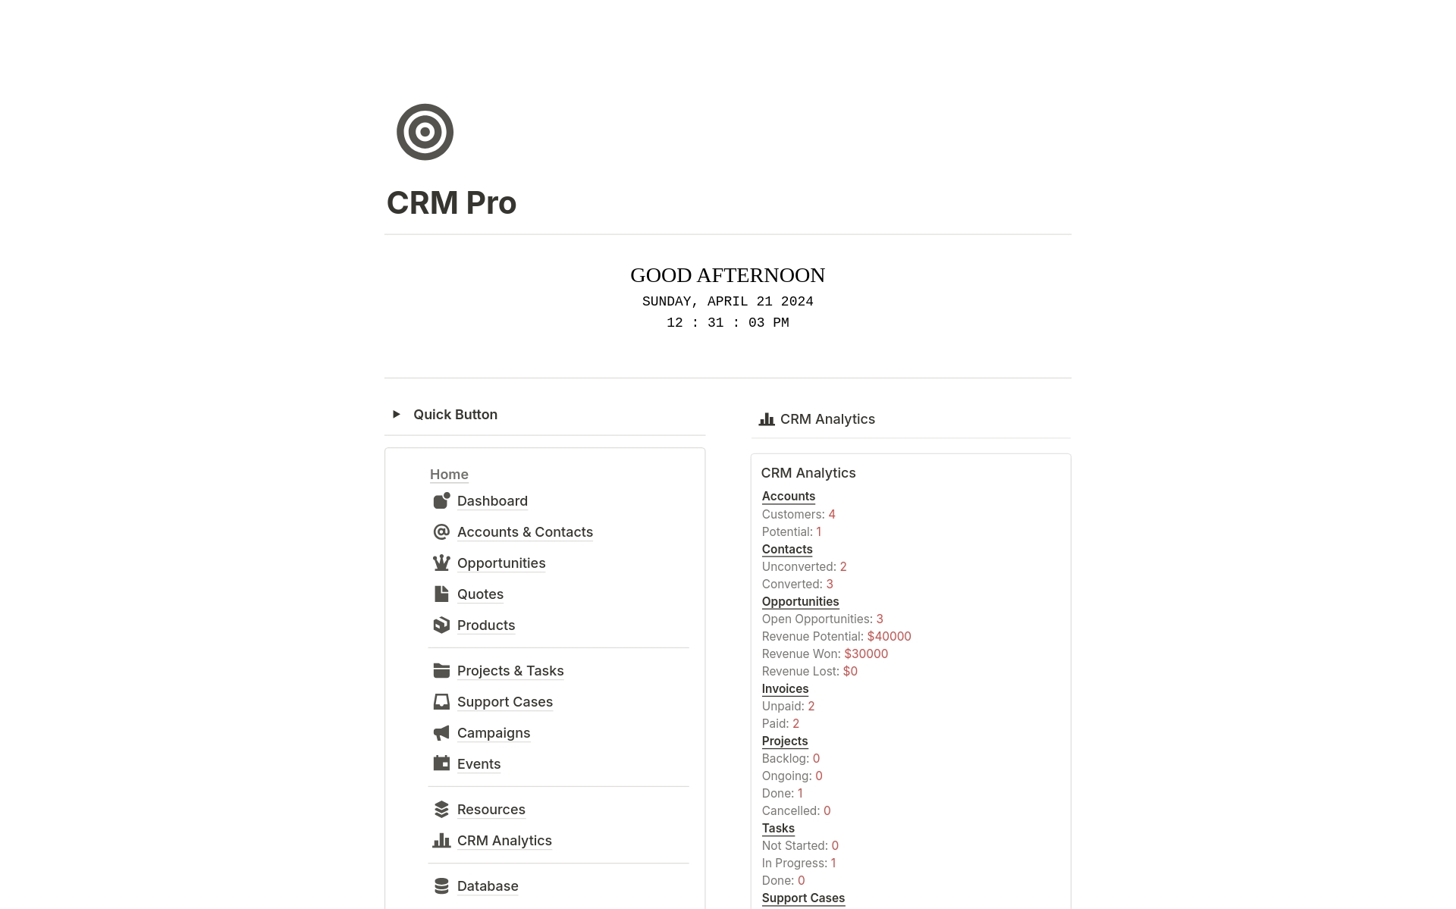Select Database menu item in sidebar
Image resolution: width=1456 pixels, height=909 pixels.
pyautogui.click(x=487, y=886)
